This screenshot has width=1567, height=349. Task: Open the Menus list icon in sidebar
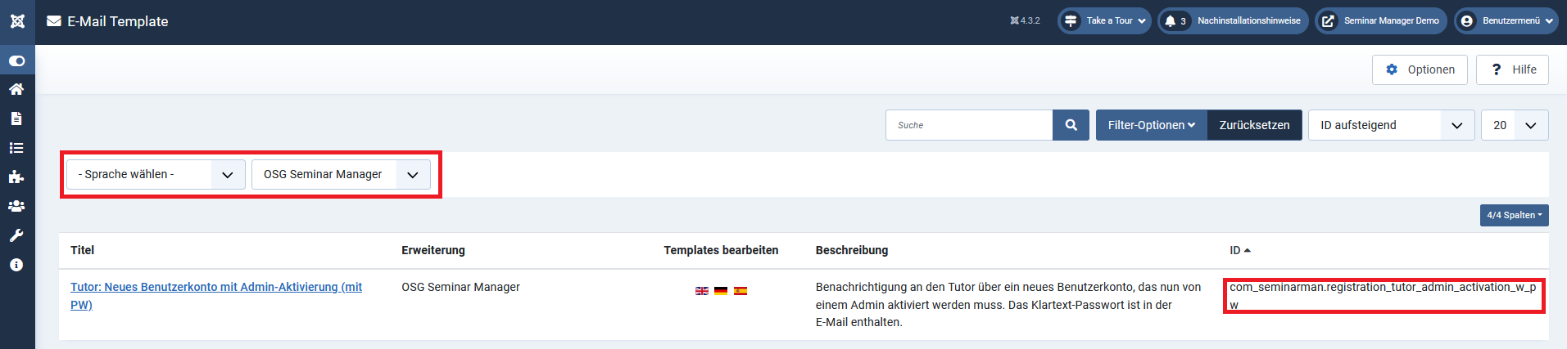(x=16, y=148)
